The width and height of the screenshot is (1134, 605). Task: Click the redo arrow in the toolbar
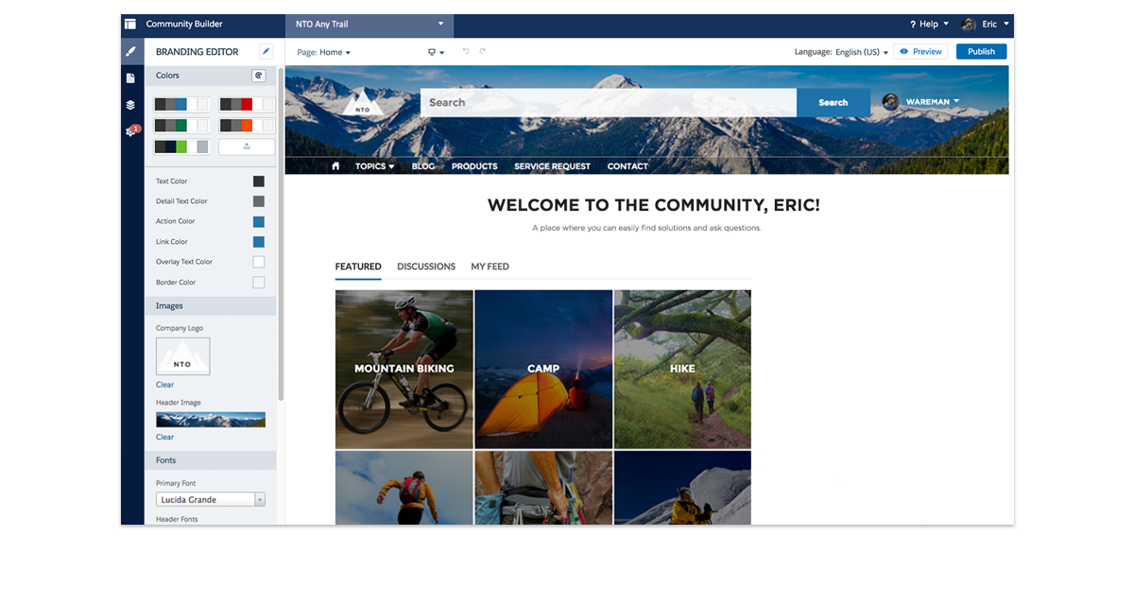(x=483, y=52)
